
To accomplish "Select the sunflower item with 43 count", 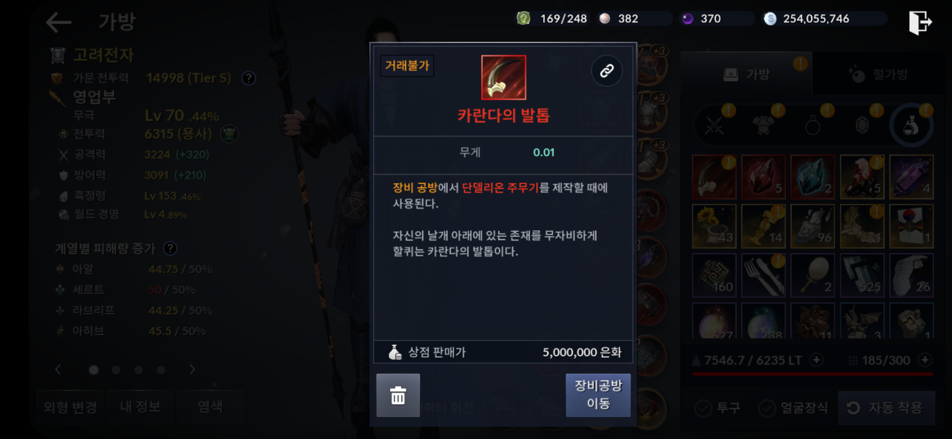I will point(714,226).
